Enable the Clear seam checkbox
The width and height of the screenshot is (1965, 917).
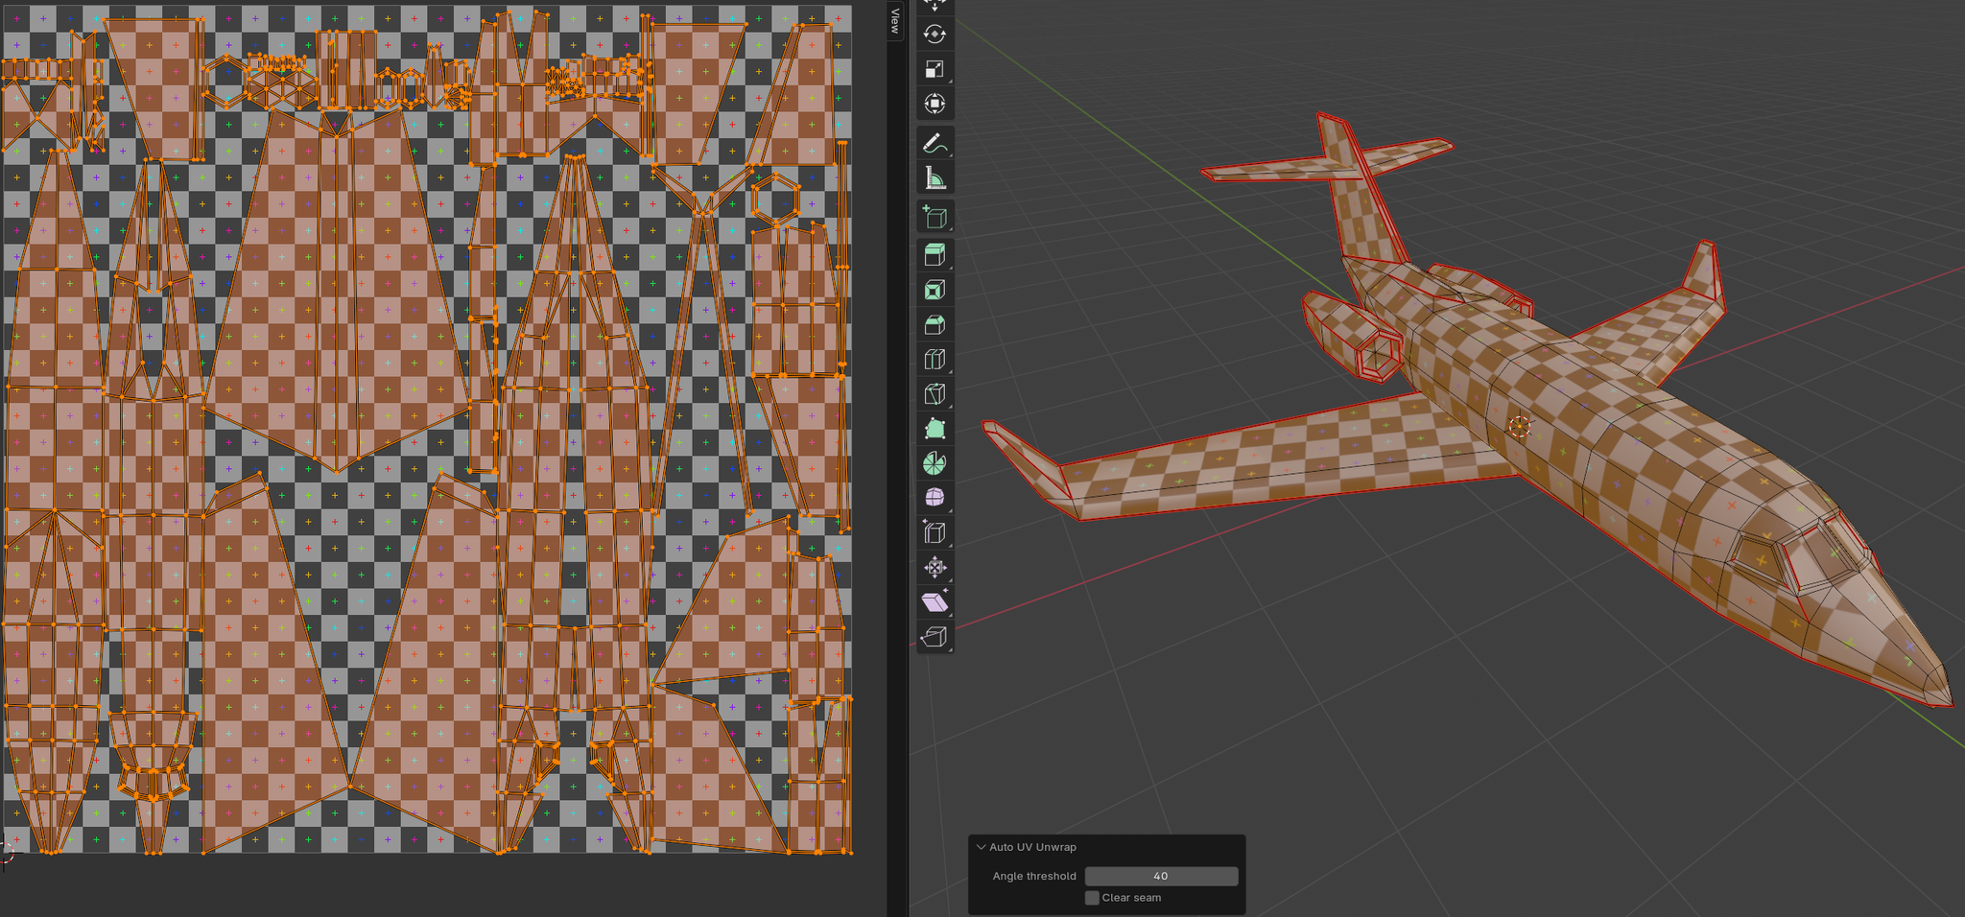tap(1091, 898)
